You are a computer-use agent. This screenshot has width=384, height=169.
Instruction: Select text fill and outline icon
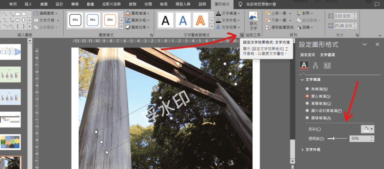coord(304,66)
